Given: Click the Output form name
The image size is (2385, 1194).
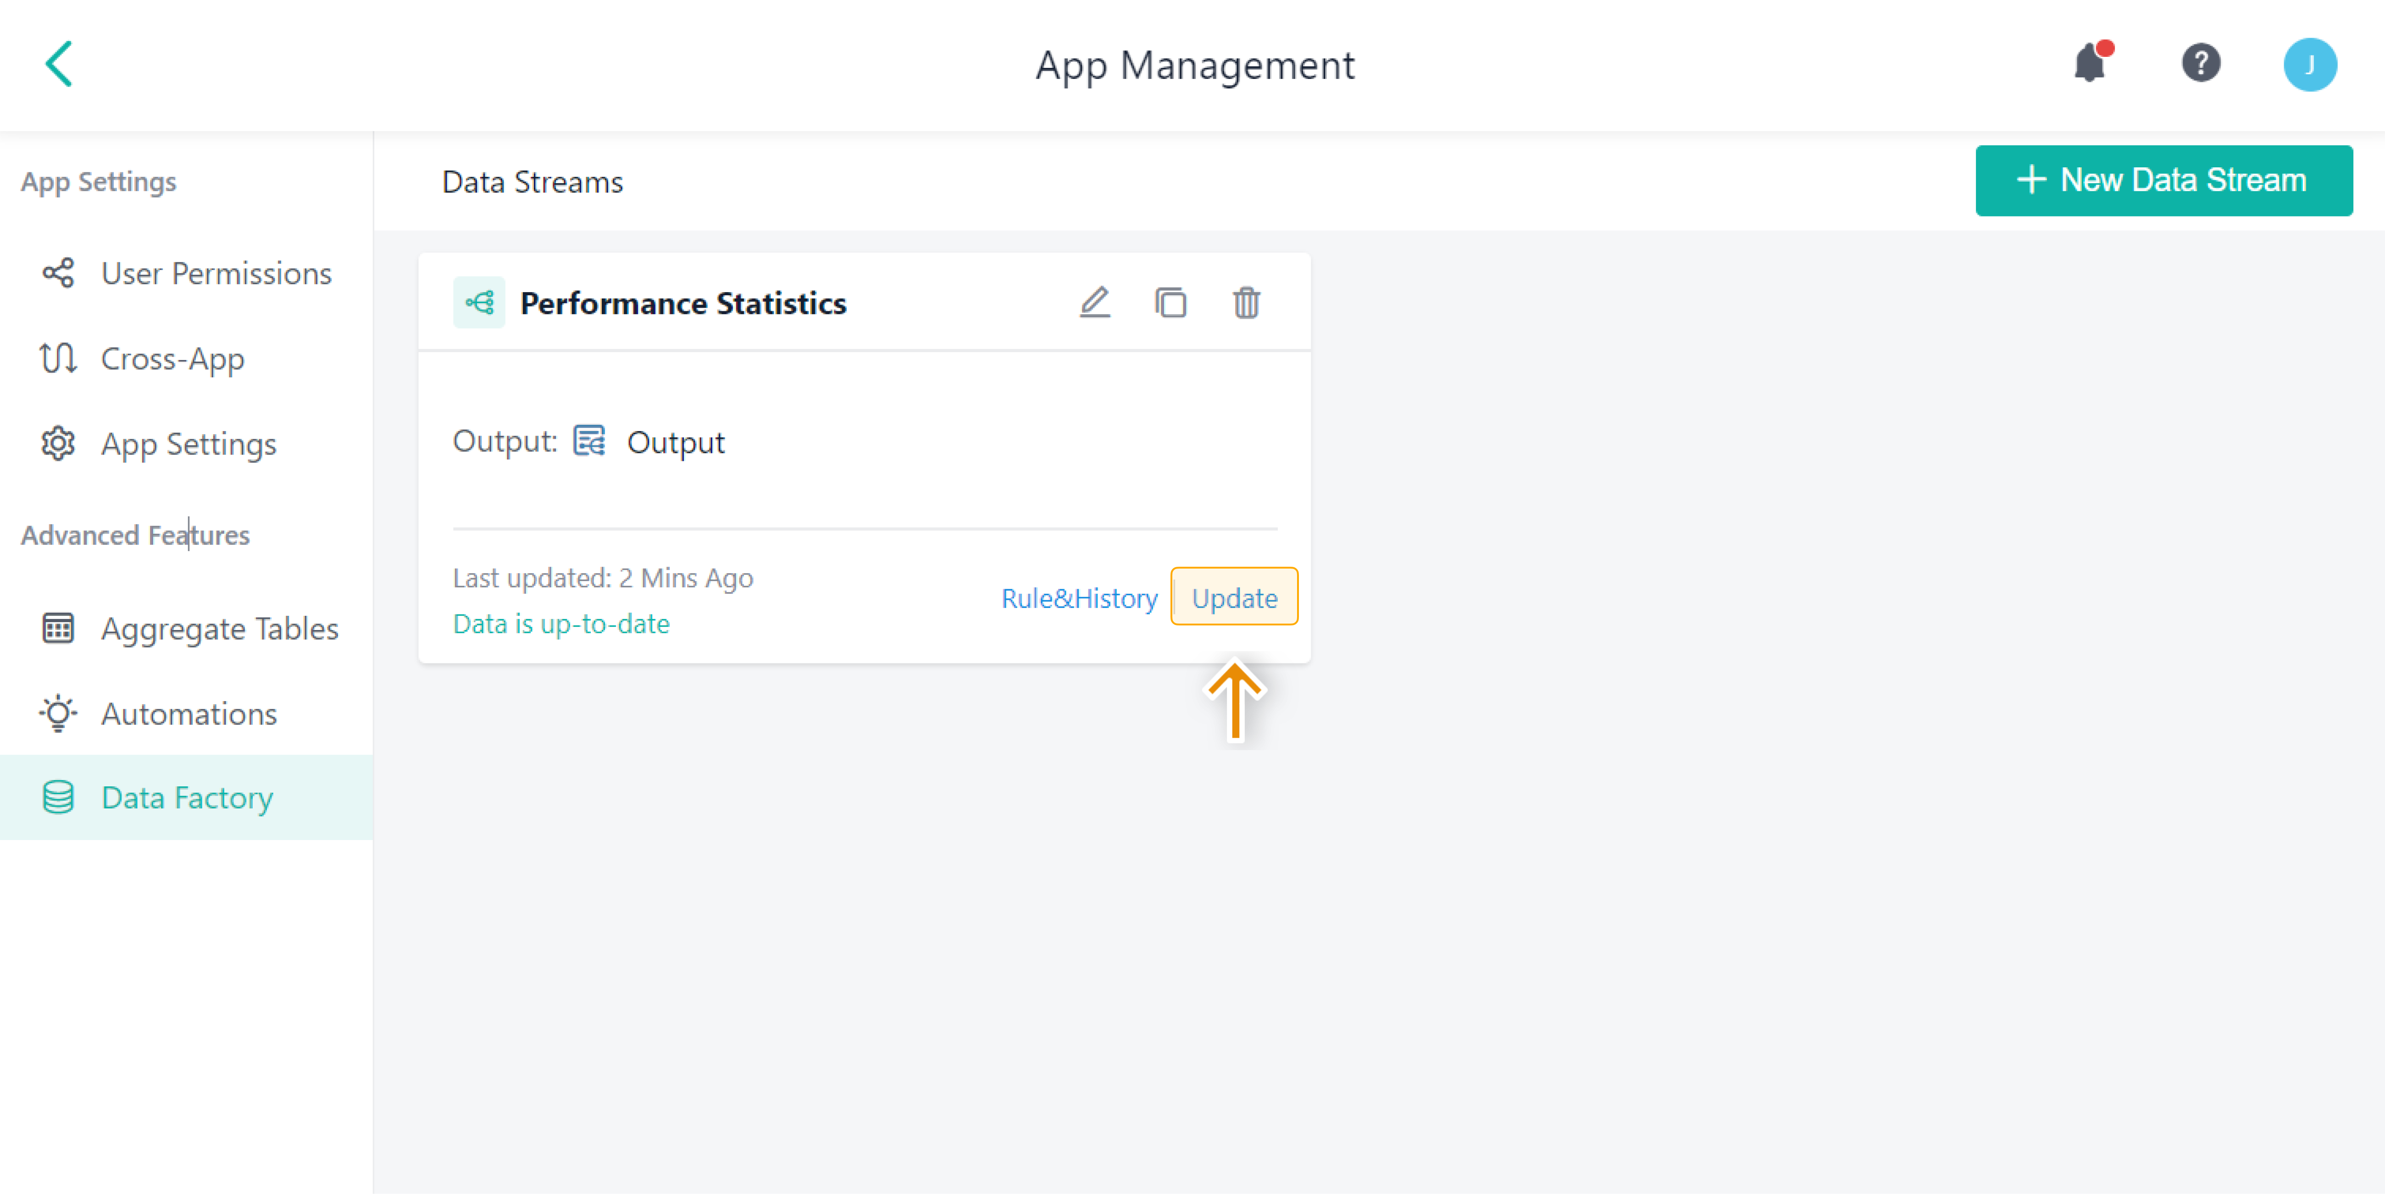Looking at the screenshot, I should tap(675, 442).
